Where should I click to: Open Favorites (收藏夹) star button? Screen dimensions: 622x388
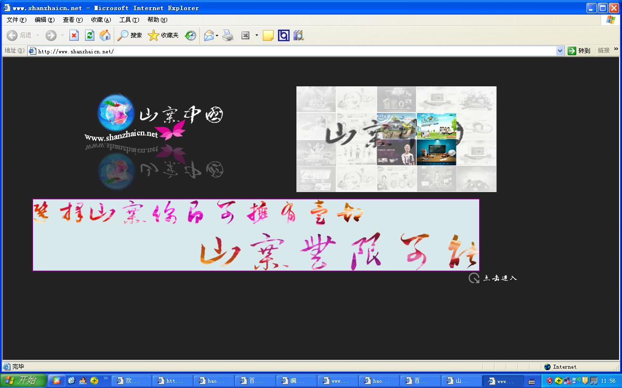[x=163, y=35]
